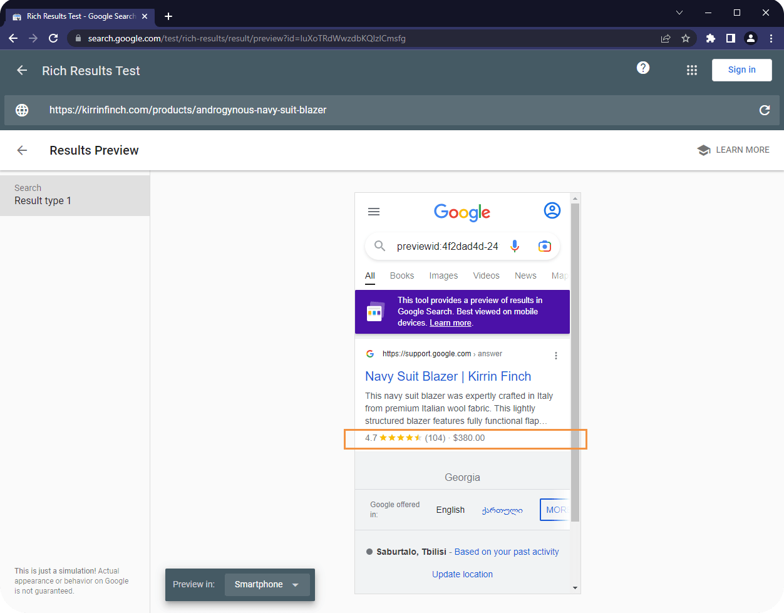Click the Learn more link in purple banner
The image size is (784, 613).
(x=450, y=323)
